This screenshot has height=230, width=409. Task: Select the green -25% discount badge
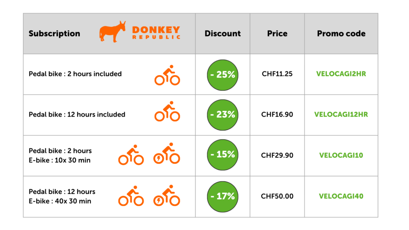click(x=222, y=75)
